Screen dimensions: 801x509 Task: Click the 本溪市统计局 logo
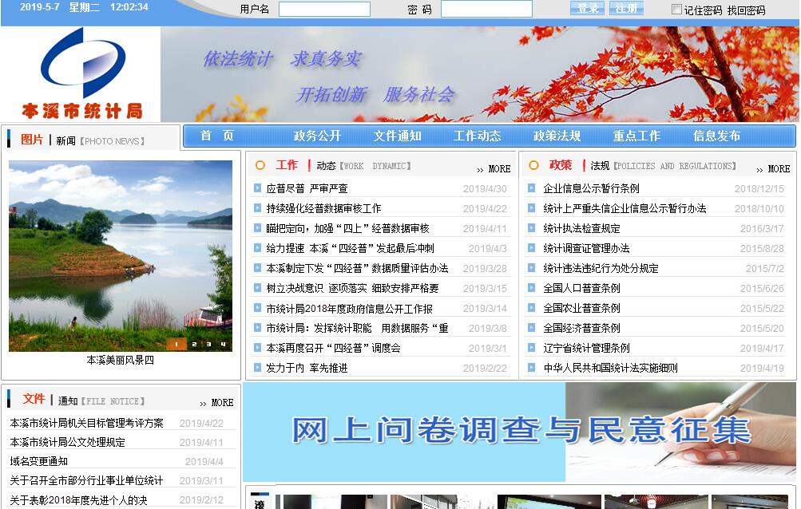[81, 74]
